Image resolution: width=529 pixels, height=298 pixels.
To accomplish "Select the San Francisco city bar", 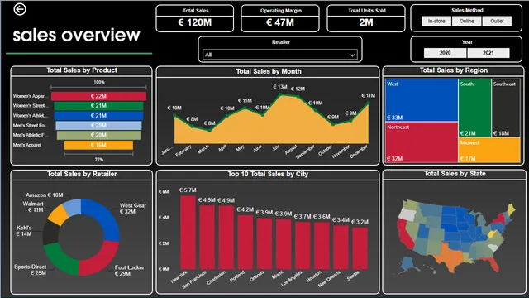I will pyautogui.click(x=207, y=238).
